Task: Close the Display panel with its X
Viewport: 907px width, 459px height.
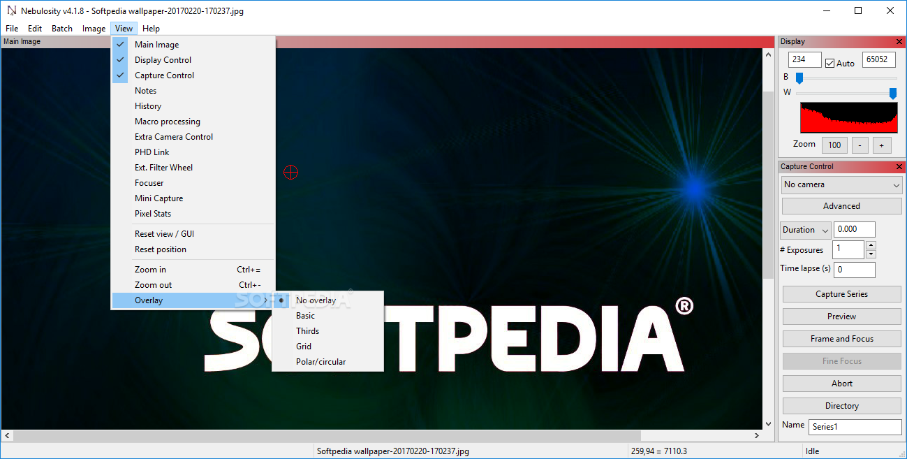Action: click(899, 42)
